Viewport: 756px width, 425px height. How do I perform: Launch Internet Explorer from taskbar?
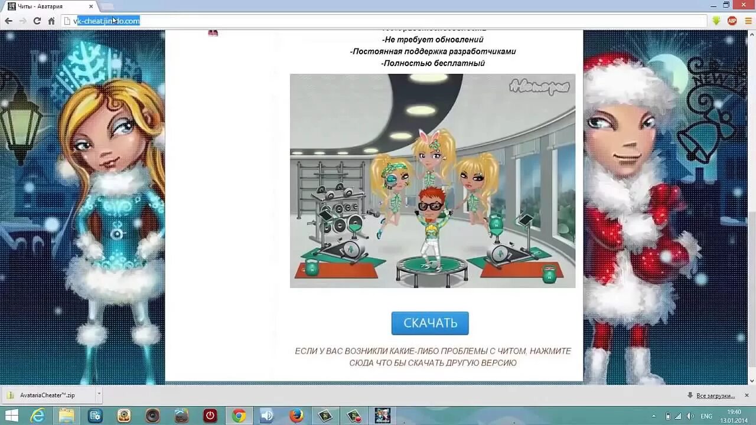point(37,416)
